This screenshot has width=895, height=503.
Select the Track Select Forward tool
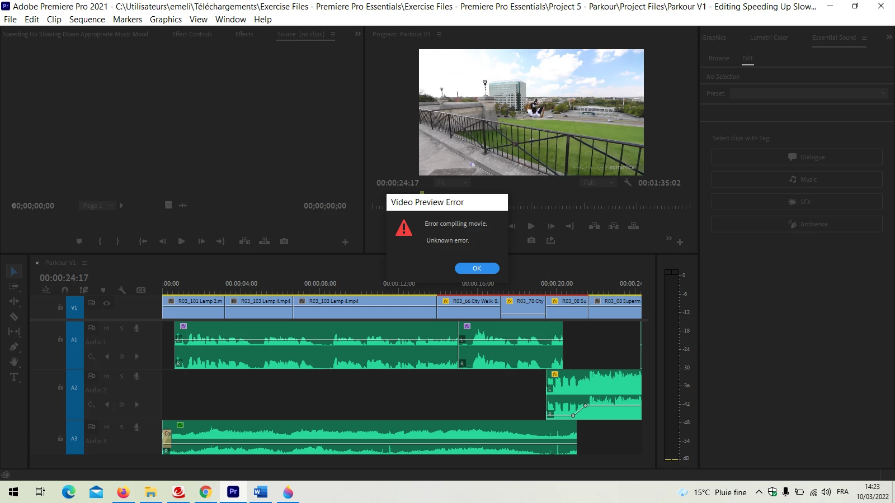click(x=14, y=286)
